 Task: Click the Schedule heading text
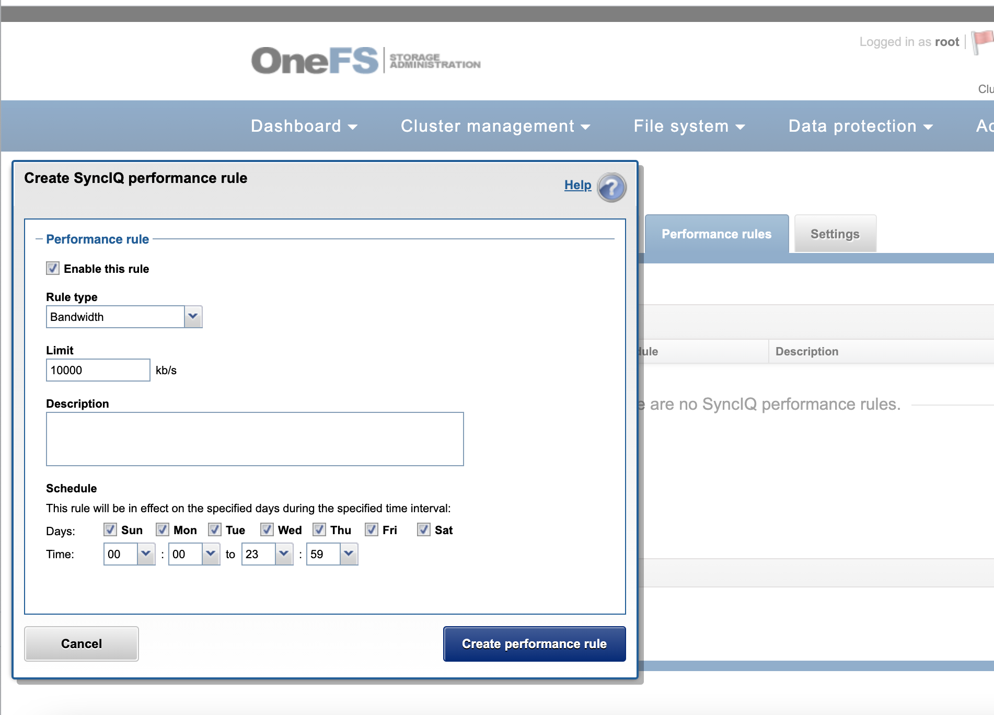click(x=72, y=488)
